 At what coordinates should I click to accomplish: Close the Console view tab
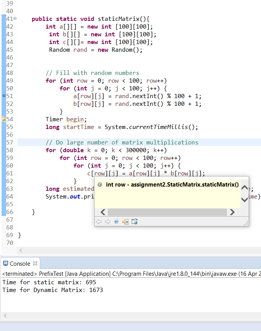click(35, 263)
